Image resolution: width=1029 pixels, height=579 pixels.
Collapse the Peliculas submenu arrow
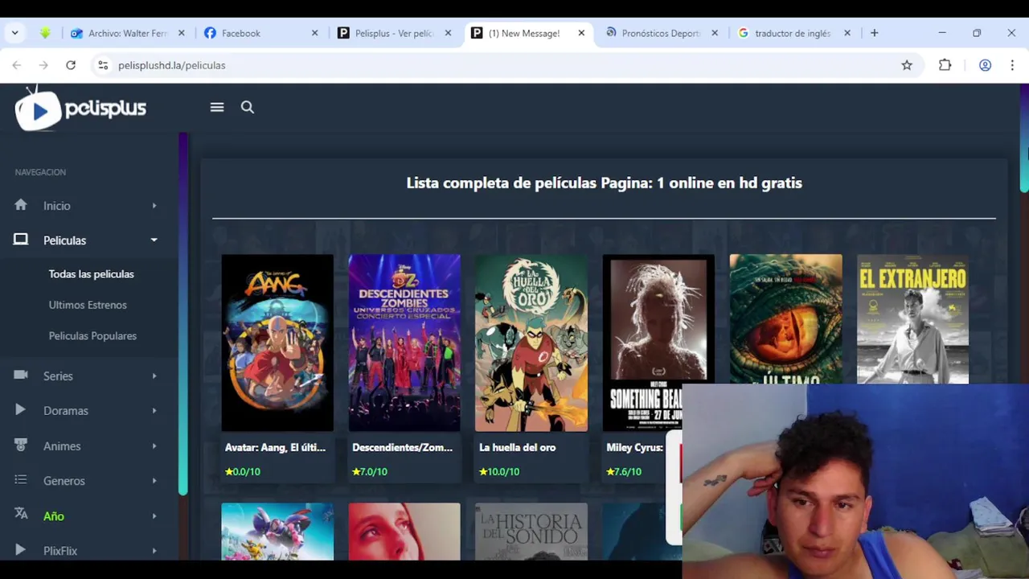pyautogui.click(x=154, y=240)
